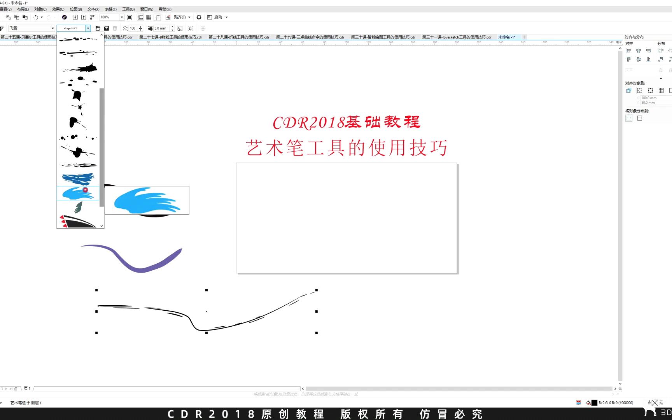This screenshot has width=672, height=420.
Task: Open the 工具 menu
Action: pyautogui.click(x=128, y=9)
